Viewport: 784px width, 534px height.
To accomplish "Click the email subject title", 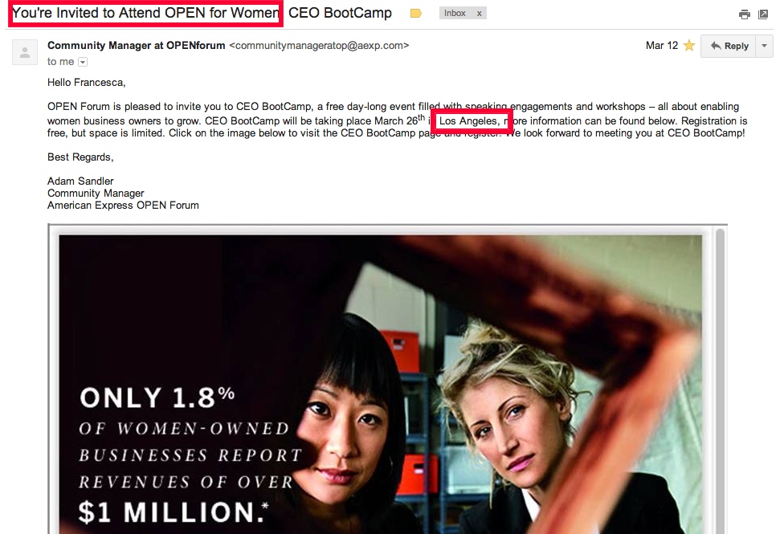I will point(202,13).
